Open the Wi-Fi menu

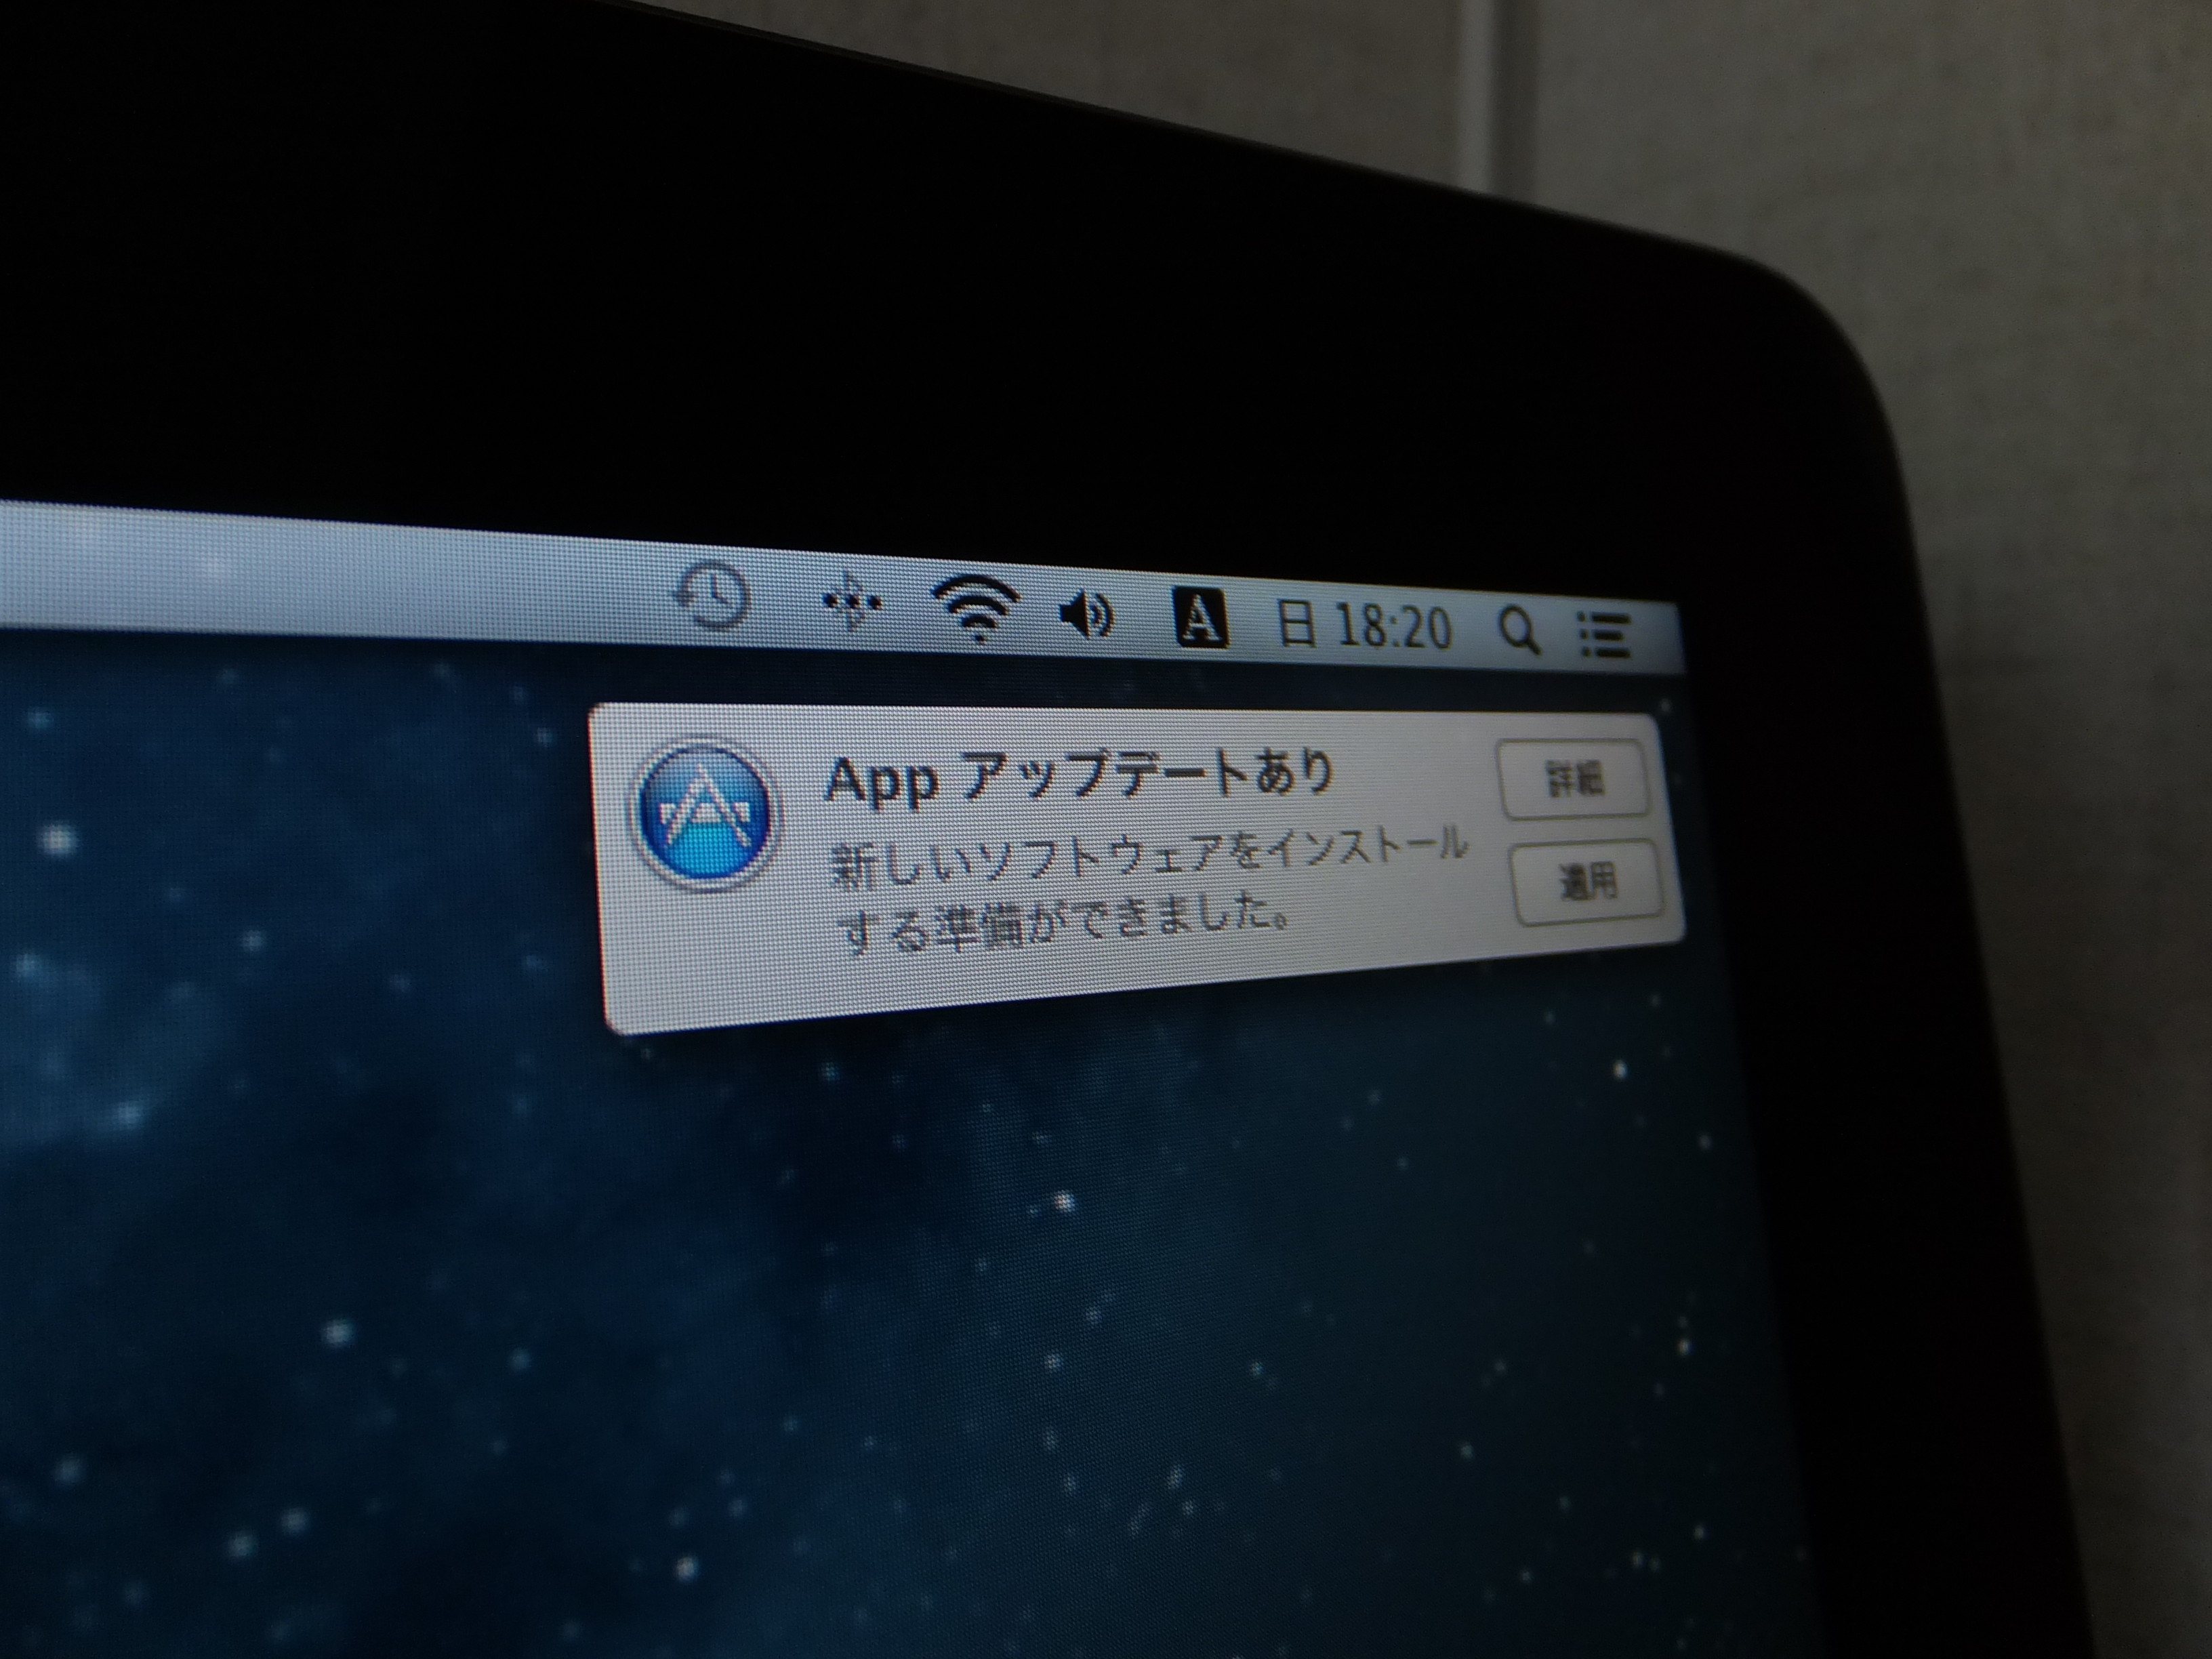tap(976, 608)
